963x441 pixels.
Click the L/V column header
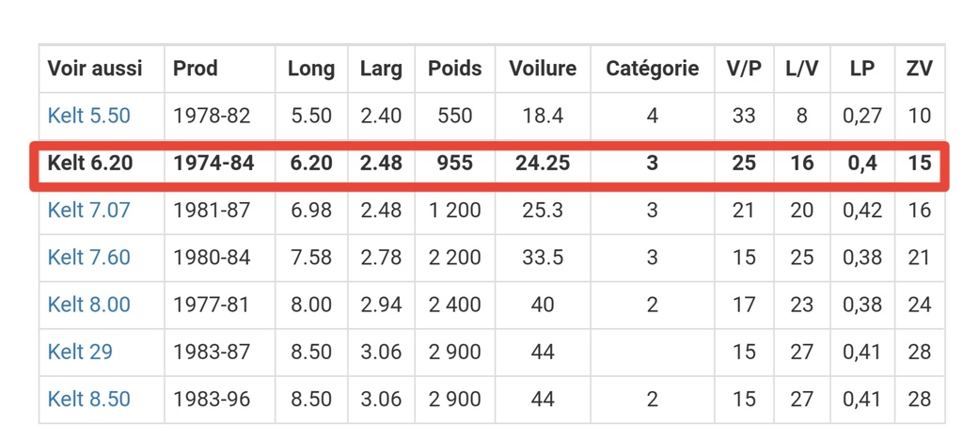click(x=802, y=69)
